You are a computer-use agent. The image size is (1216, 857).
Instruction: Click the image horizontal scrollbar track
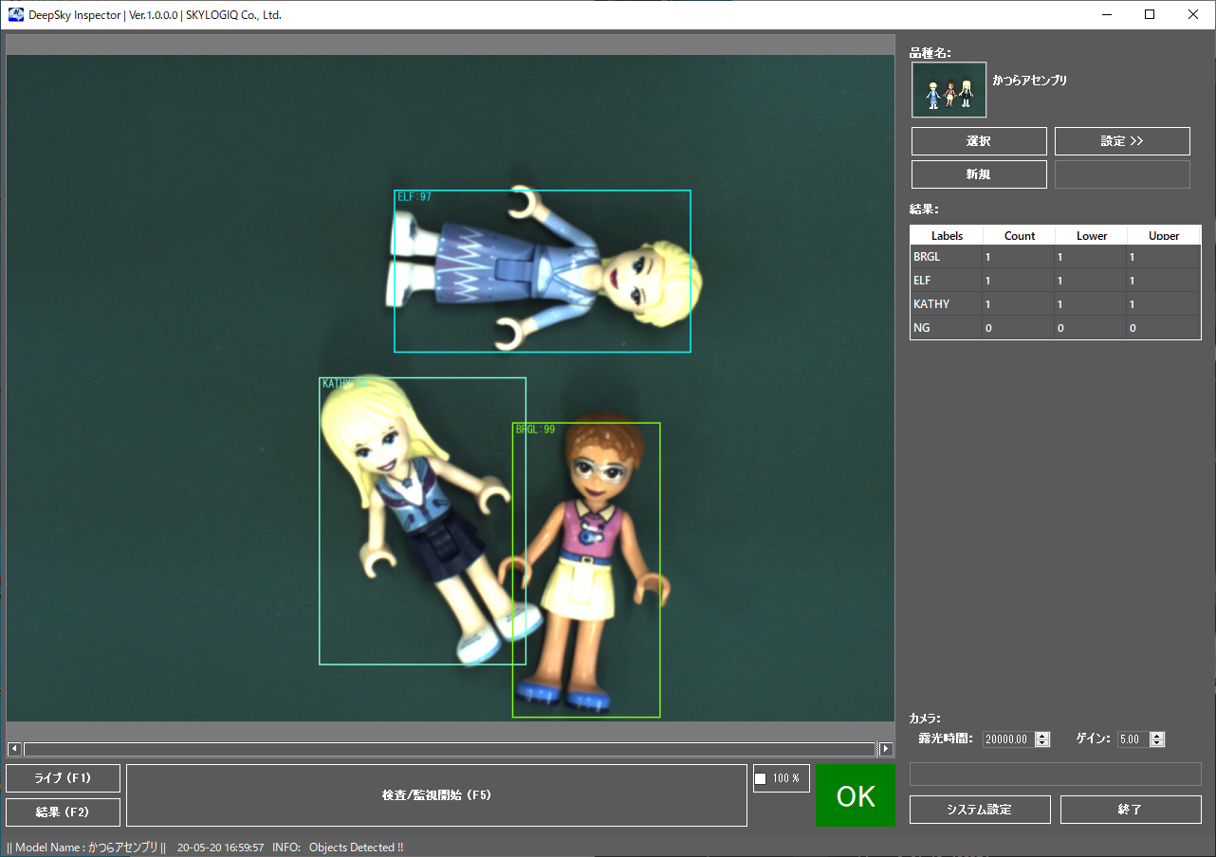pyautogui.click(x=450, y=749)
